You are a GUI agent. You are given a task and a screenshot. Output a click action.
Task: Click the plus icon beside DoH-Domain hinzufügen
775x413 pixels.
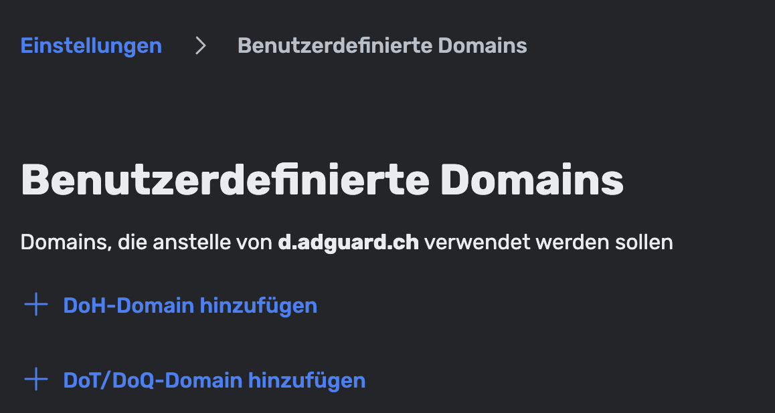coord(36,305)
